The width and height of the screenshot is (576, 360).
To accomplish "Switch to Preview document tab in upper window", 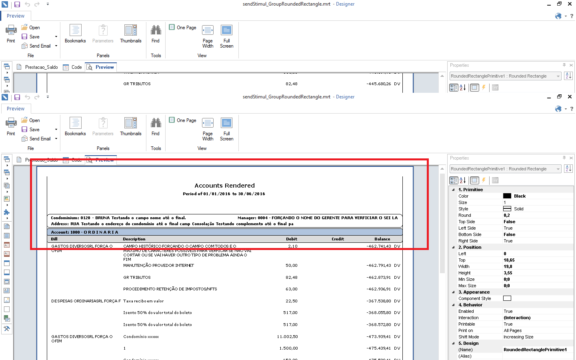I will [100, 67].
